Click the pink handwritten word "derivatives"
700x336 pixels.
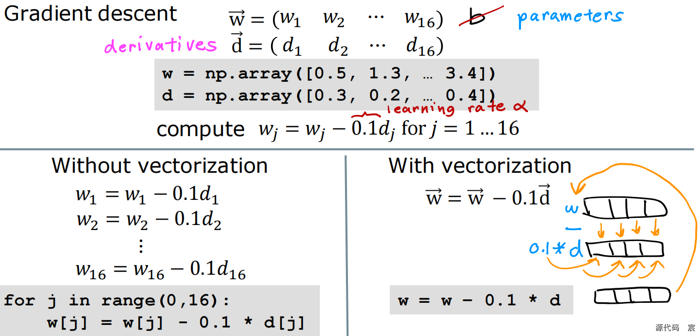click(x=160, y=45)
